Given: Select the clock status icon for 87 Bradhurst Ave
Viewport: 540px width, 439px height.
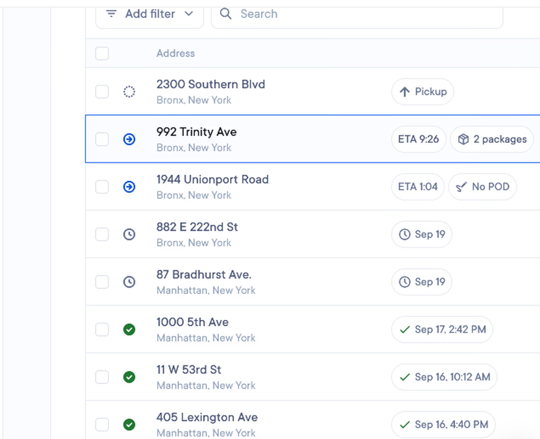Looking at the screenshot, I should coord(129,282).
